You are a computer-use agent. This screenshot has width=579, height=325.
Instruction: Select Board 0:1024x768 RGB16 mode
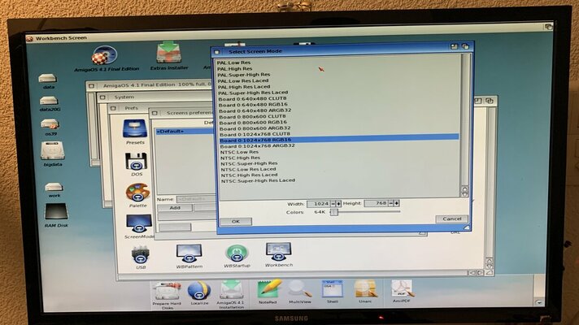point(339,140)
